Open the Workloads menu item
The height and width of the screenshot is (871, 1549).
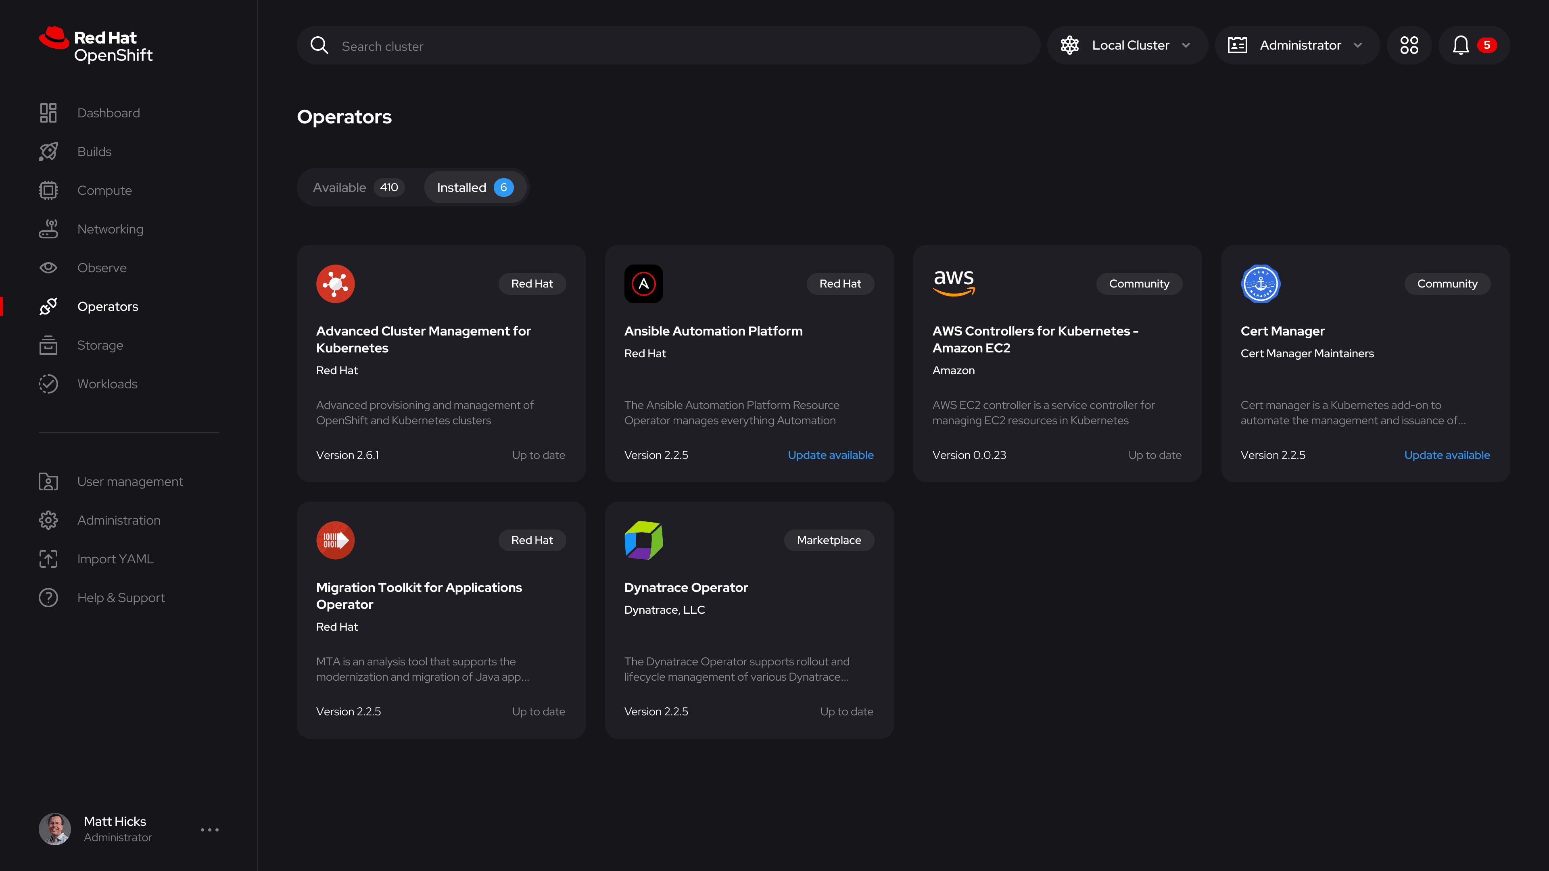107,383
